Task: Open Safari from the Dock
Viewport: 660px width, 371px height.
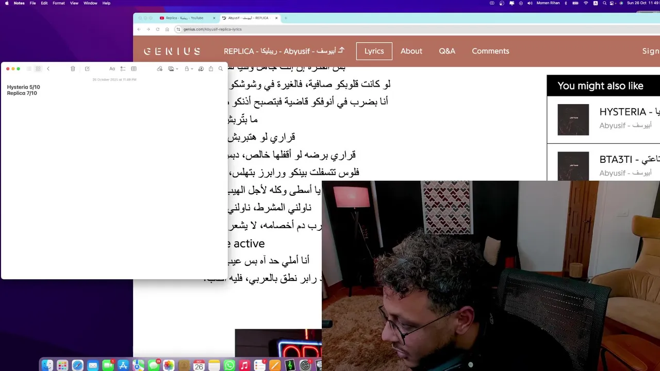Action: [77, 365]
